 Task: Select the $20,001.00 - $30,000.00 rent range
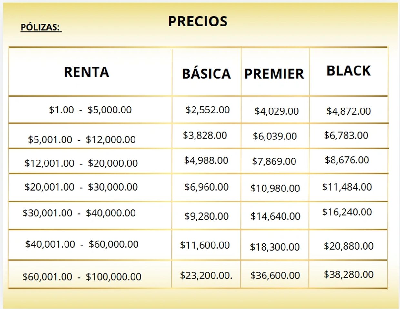click(x=81, y=187)
